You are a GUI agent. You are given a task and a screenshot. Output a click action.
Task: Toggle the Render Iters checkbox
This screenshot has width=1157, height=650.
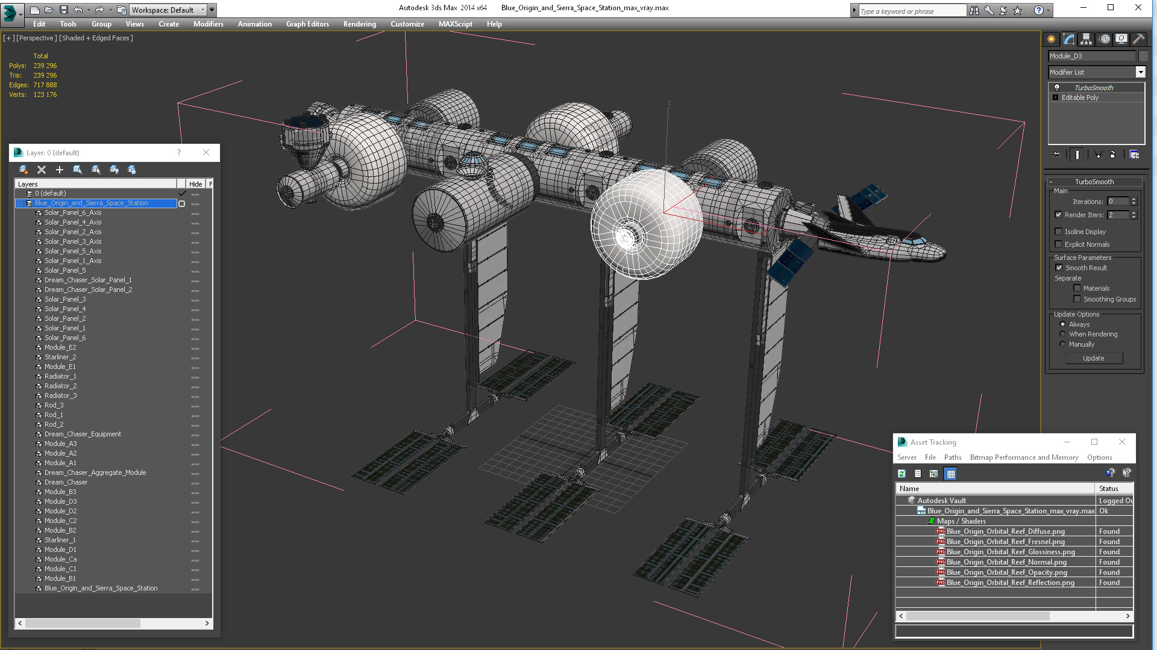tap(1058, 215)
